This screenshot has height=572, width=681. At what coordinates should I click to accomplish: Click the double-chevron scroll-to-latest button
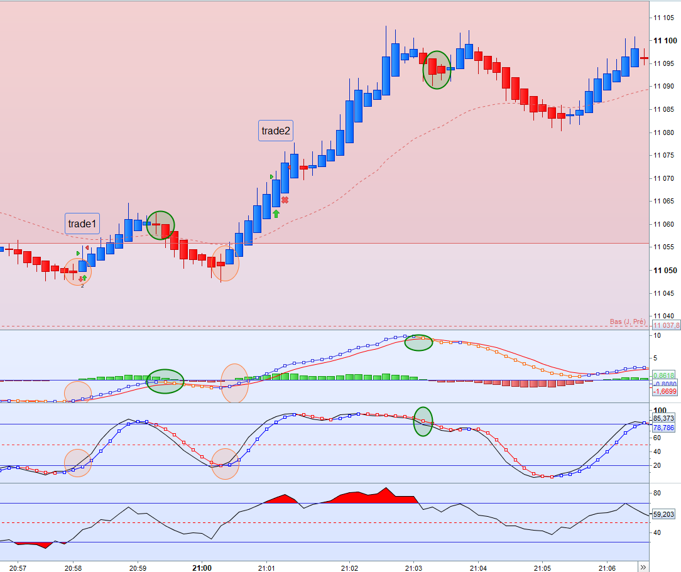click(643, 567)
